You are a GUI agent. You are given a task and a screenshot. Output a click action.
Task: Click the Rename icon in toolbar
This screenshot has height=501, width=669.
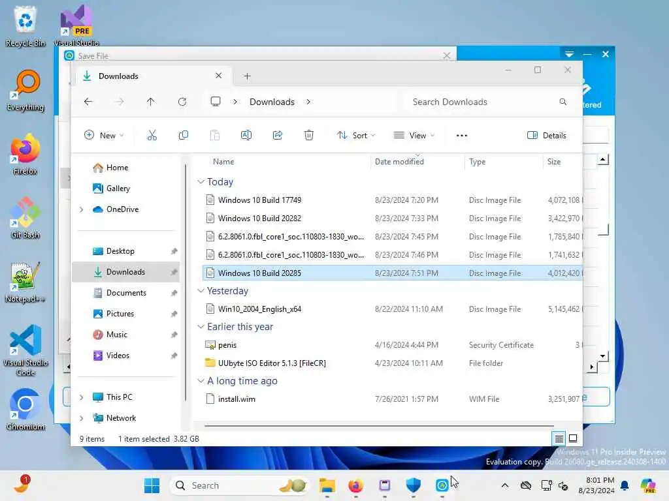pos(246,136)
